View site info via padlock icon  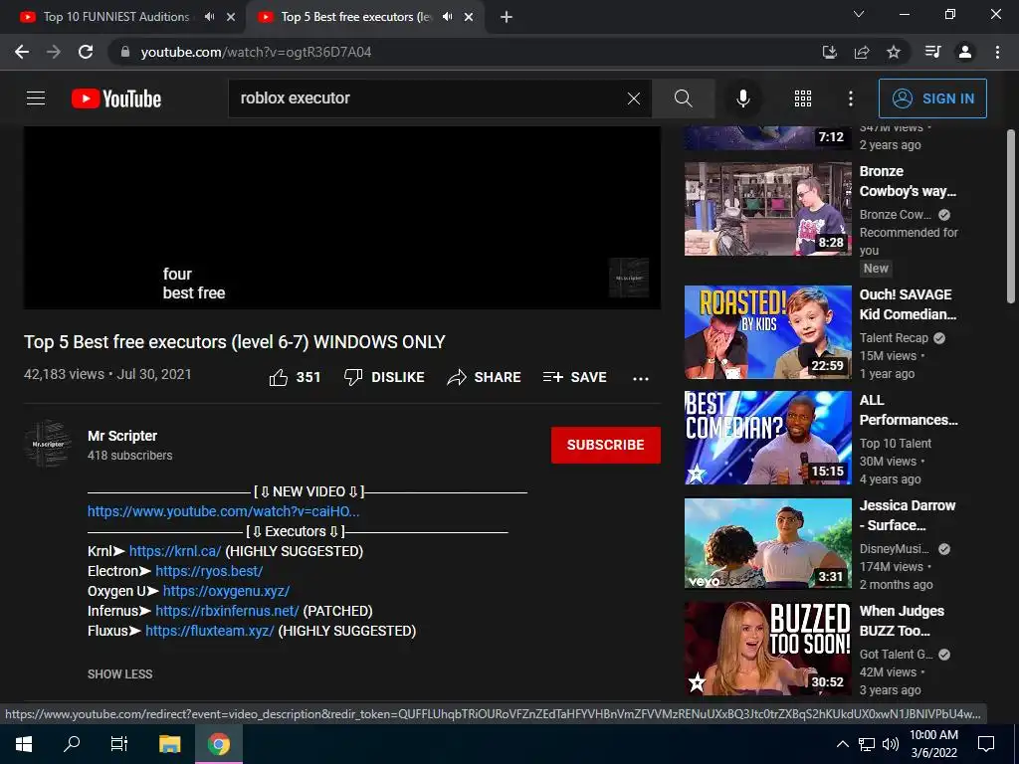(x=125, y=52)
